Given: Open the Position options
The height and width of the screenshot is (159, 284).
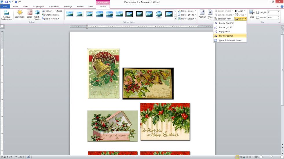Looking at the screenshot, I should pos(202,15).
